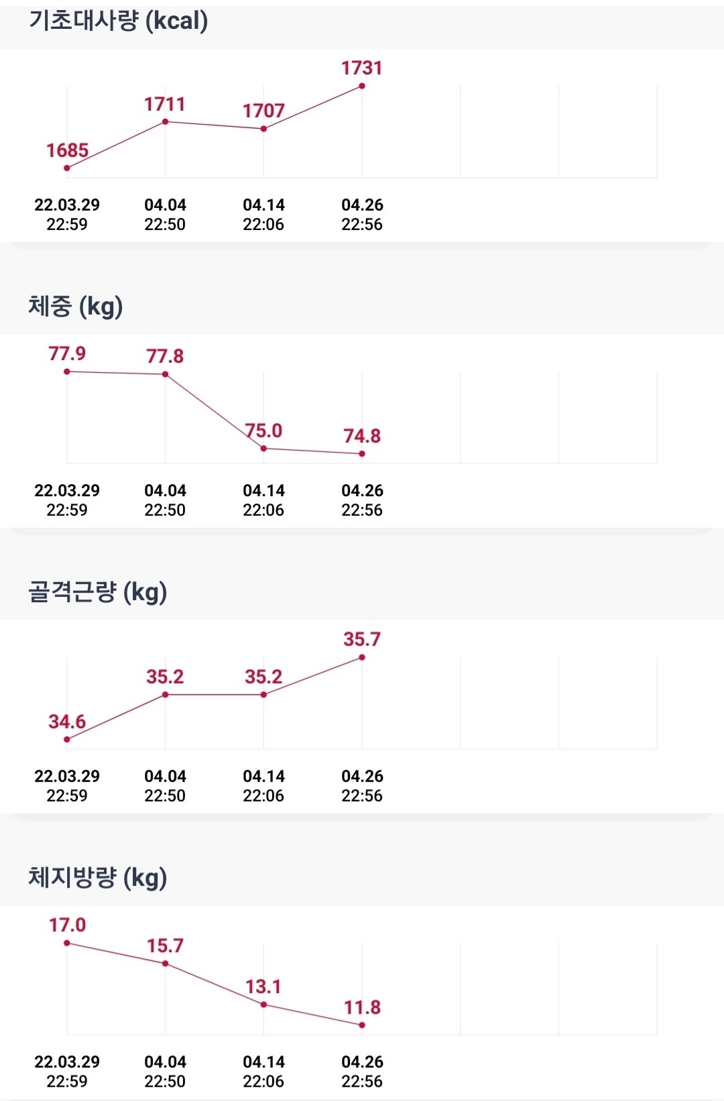Viewport: 724px width, 1101px height.
Task: Click the 13.1 kg body fat point
Action: click(x=263, y=1004)
